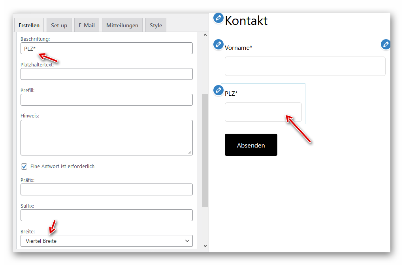
Task: Toggle 'Eine Antwort ist erforderlich' checkbox
Action: coord(24,167)
